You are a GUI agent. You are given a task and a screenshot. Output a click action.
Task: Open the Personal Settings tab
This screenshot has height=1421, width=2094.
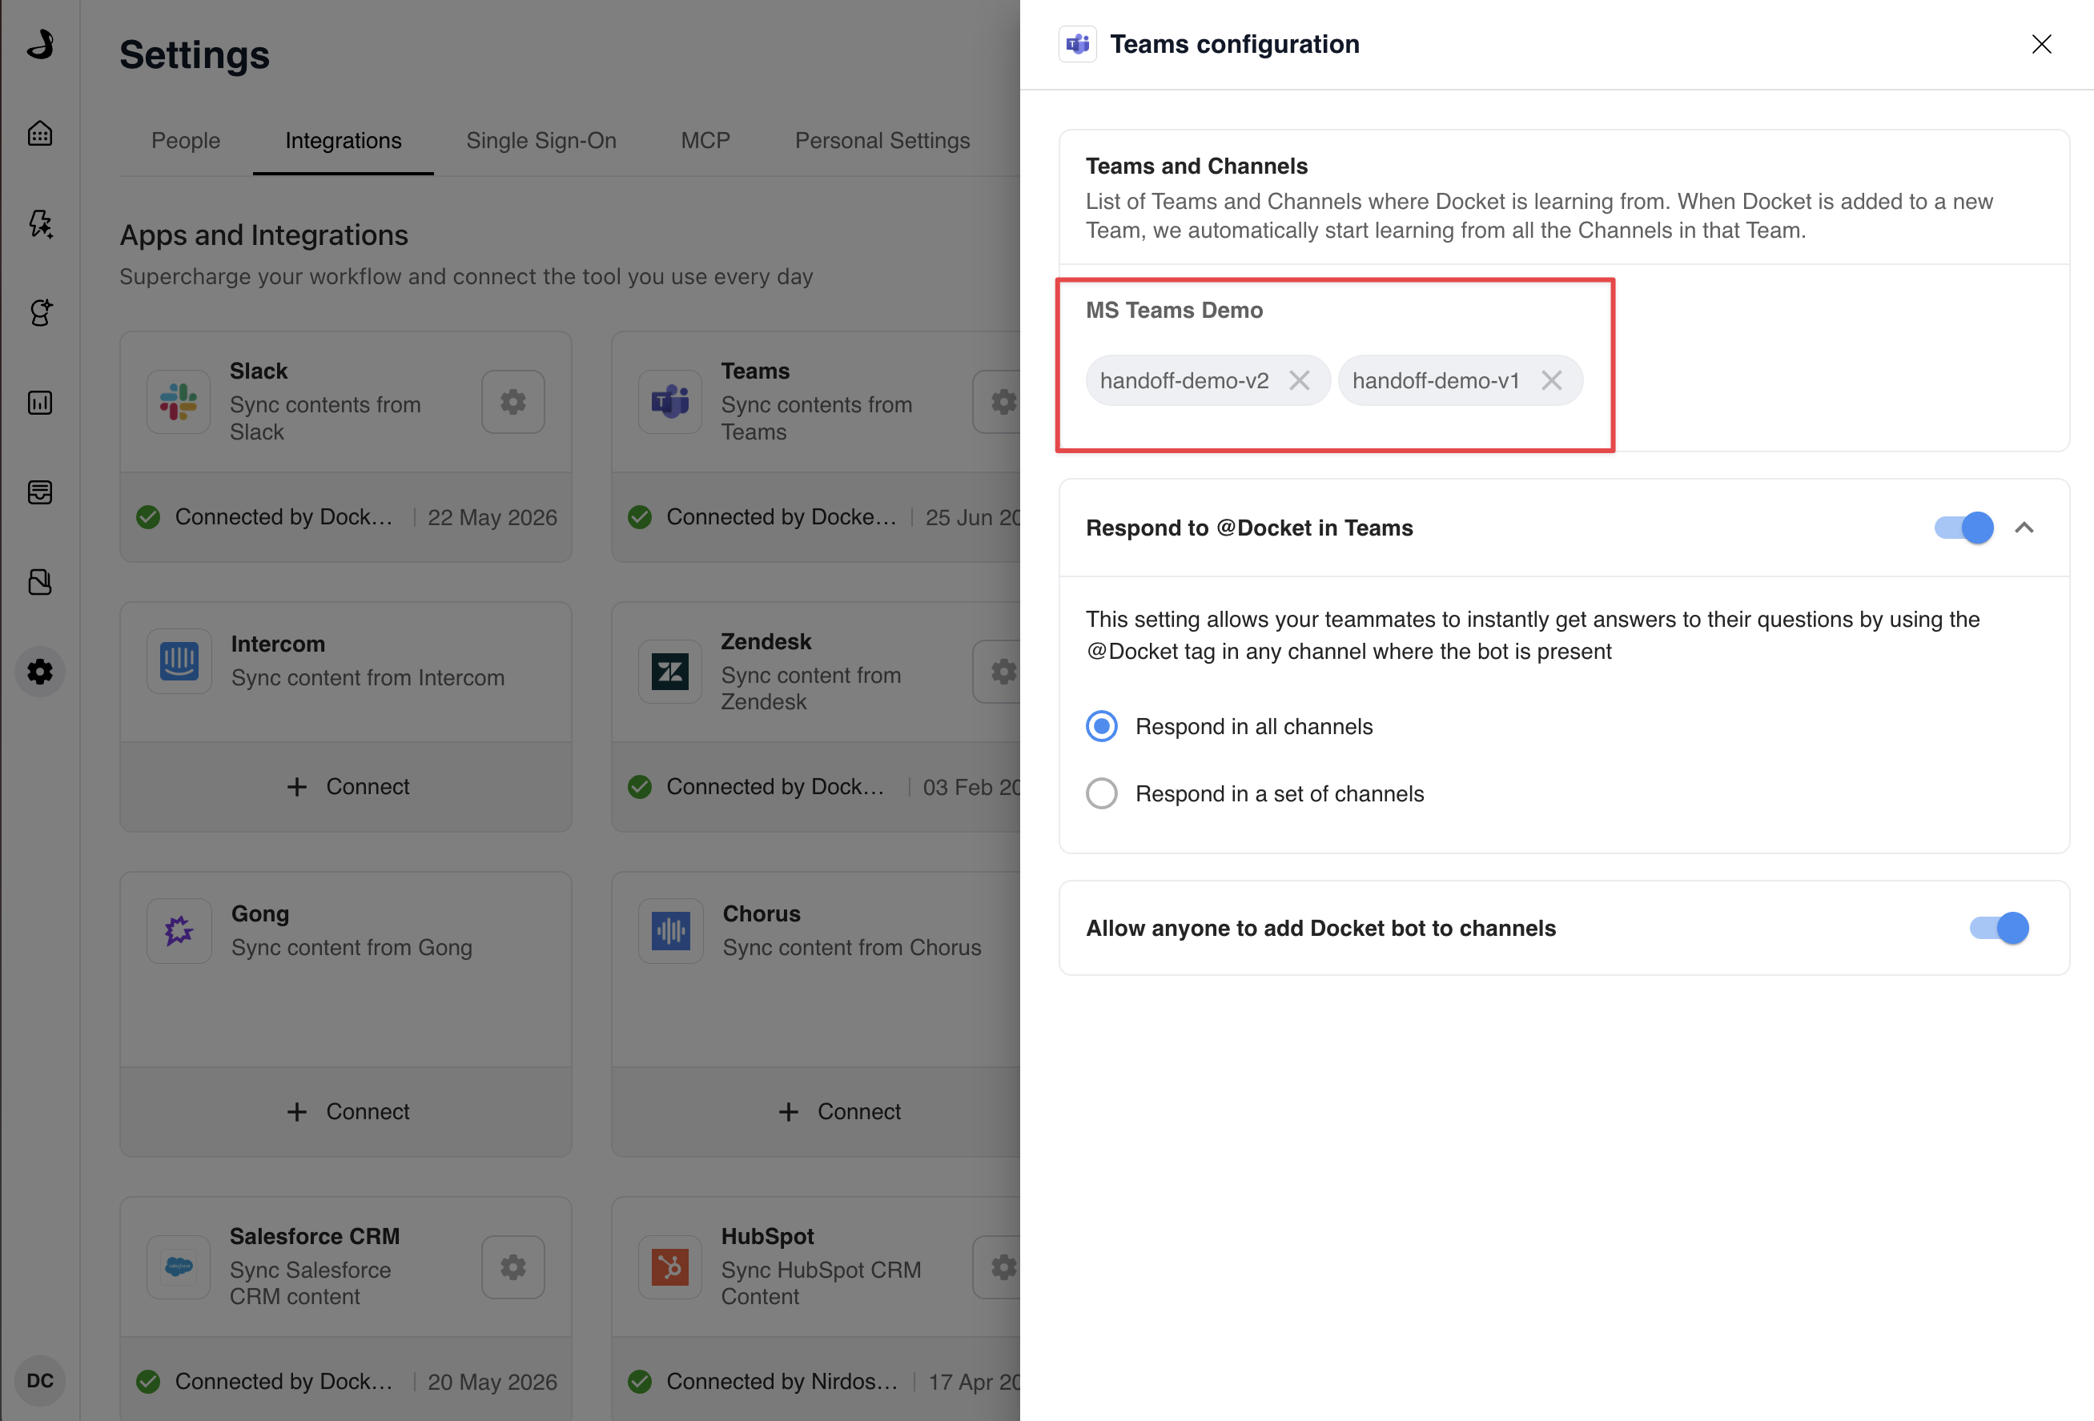882,141
